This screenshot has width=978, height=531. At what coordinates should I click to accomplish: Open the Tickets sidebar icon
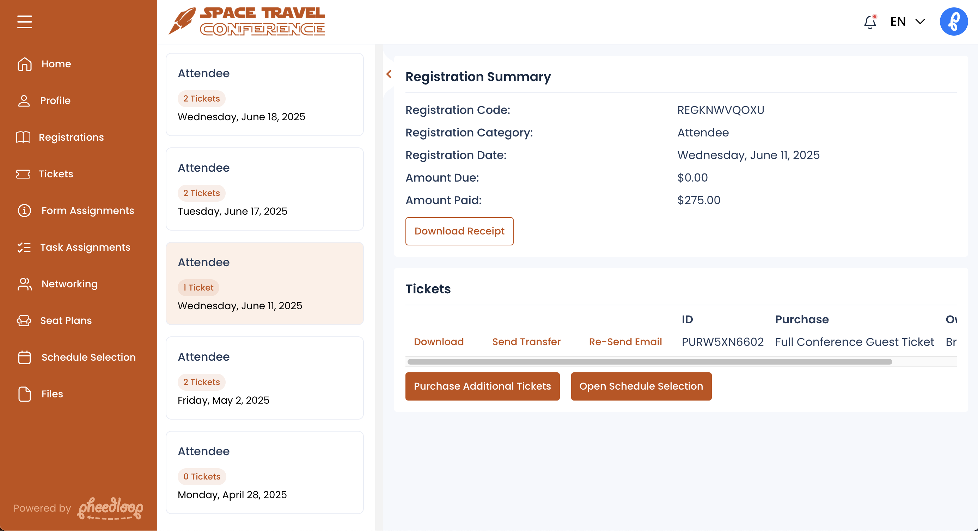click(x=23, y=174)
